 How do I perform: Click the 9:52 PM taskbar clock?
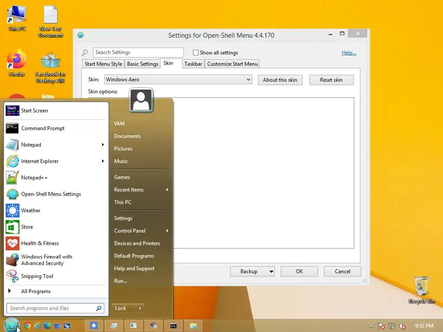(x=424, y=326)
